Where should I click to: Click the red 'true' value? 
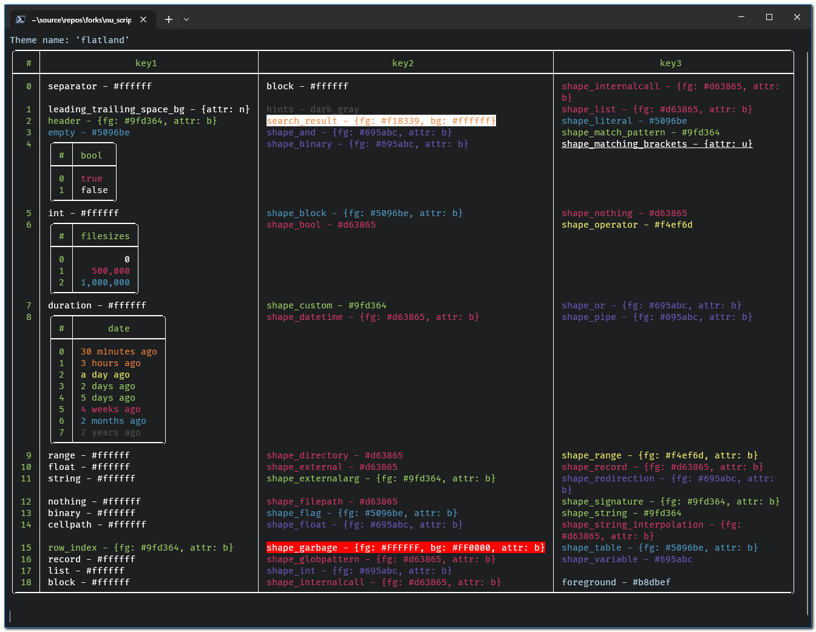[92, 178]
